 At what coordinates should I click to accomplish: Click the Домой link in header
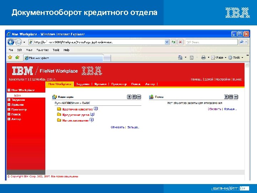click(209, 79)
